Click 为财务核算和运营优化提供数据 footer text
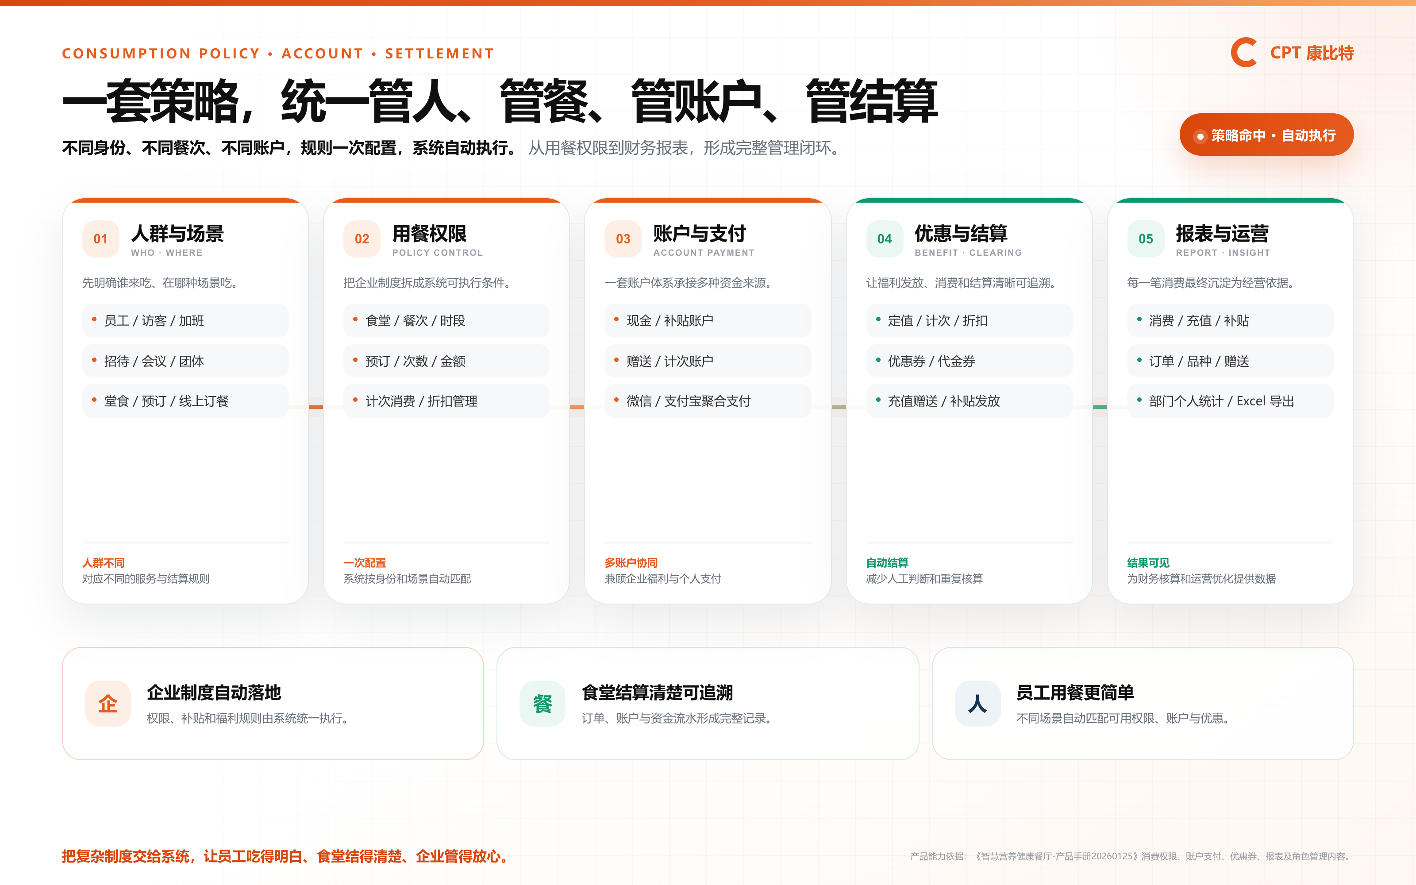1416x885 pixels. (x=1202, y=578)
